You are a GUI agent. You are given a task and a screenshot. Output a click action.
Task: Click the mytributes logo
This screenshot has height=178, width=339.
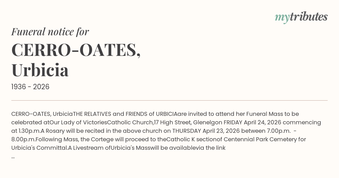pyautogui.click(x=301, y=17)
